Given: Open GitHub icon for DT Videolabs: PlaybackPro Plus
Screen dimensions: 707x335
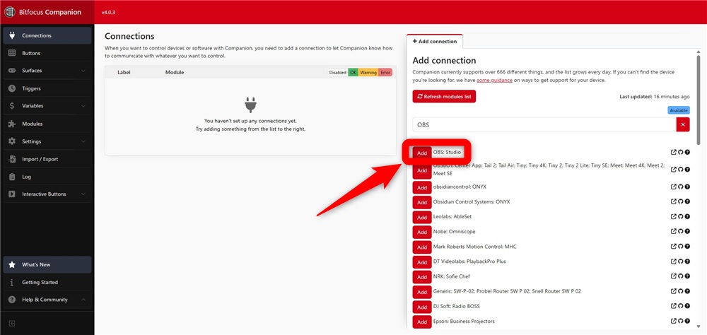Looking at the screenshot, I should (681, 261).
